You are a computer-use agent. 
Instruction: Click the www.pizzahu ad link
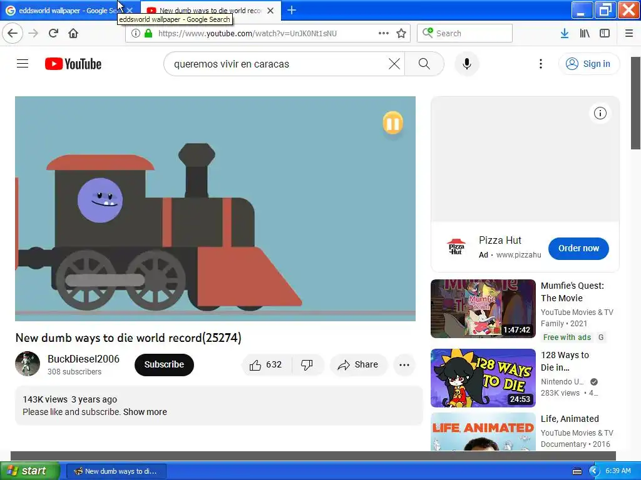pyautogui.click(x=518, y=255)
